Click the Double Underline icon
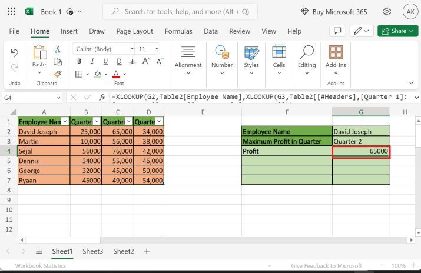This screenshot has width=421, height=273. pyautogui.click(x=119, y=62)
